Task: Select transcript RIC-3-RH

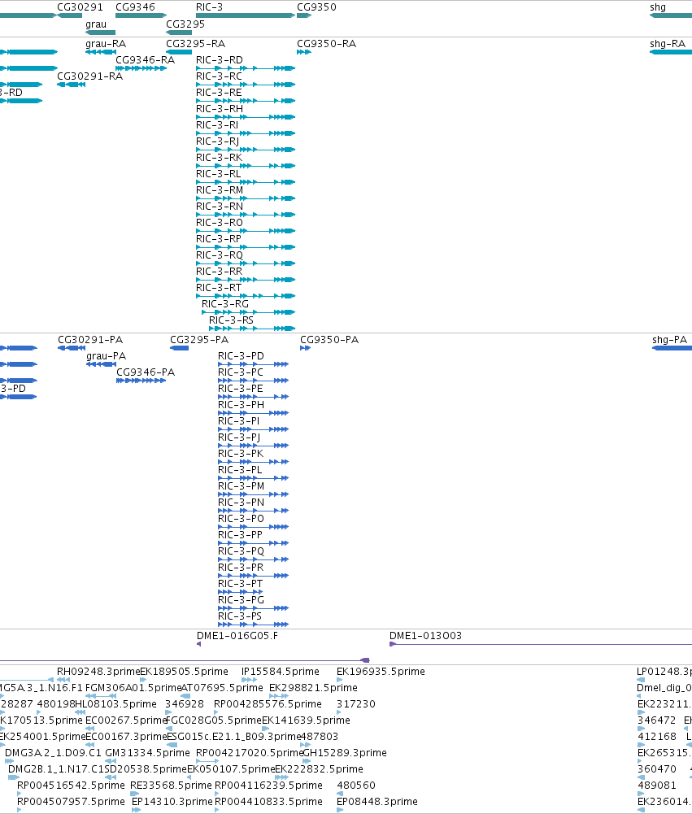Action: [x=246, y=117]
